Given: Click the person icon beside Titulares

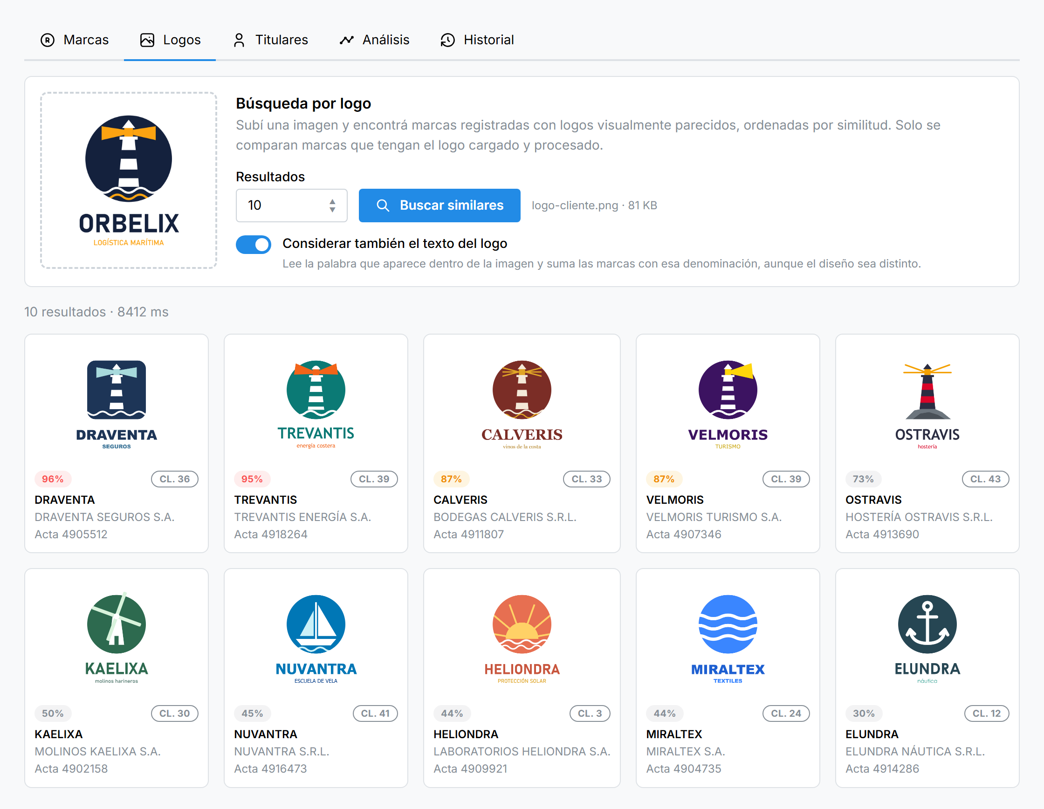Looking at the screenshot, I should click(x=239, y=40).
